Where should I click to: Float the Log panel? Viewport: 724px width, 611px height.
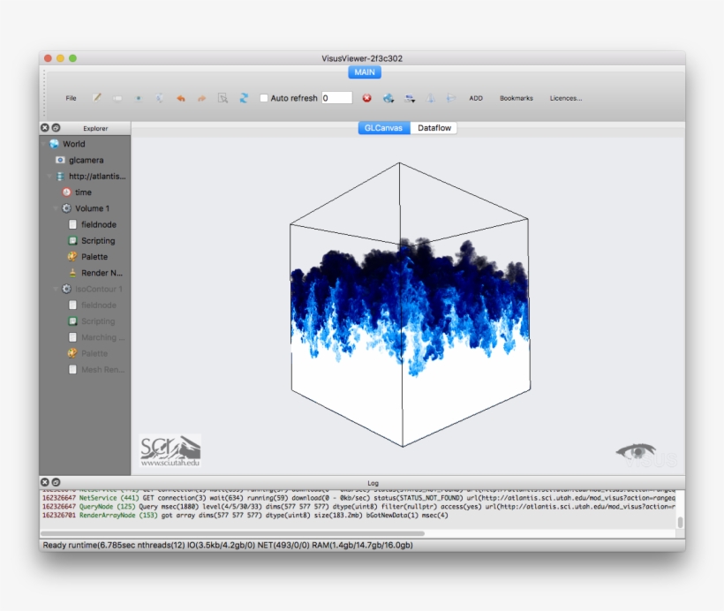pyautogui.click(x=56, y=482)
